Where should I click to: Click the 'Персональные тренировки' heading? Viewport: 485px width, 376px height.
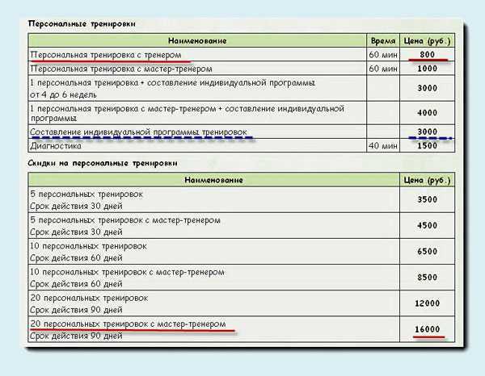(x=82, y=24)
